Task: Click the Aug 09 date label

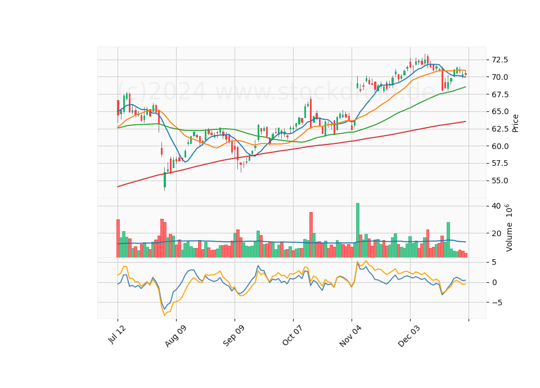Action: pyautogui.click(x=175, y=336)
